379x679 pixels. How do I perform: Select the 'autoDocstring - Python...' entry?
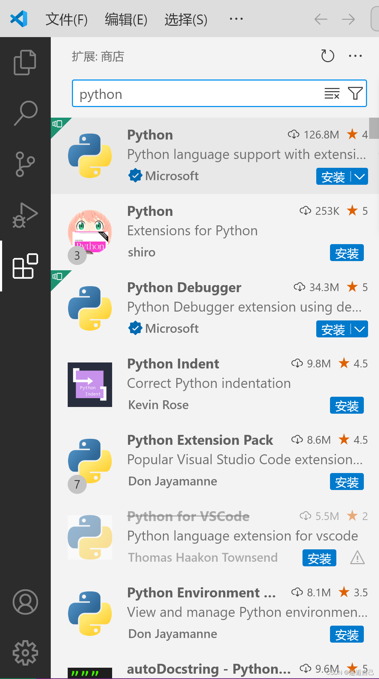point(209,669)
